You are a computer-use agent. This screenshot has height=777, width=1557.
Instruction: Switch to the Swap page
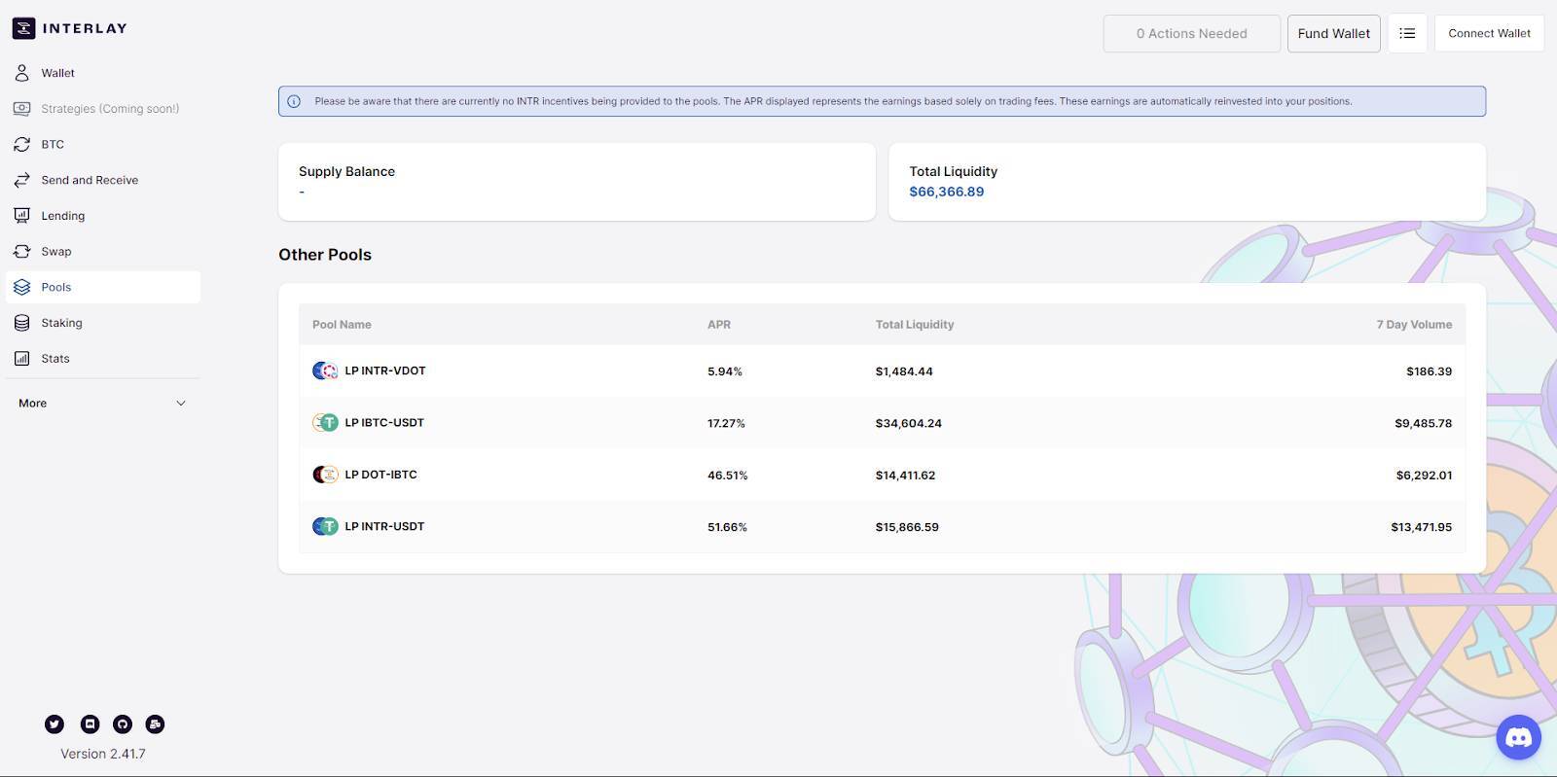click(103, 251)
